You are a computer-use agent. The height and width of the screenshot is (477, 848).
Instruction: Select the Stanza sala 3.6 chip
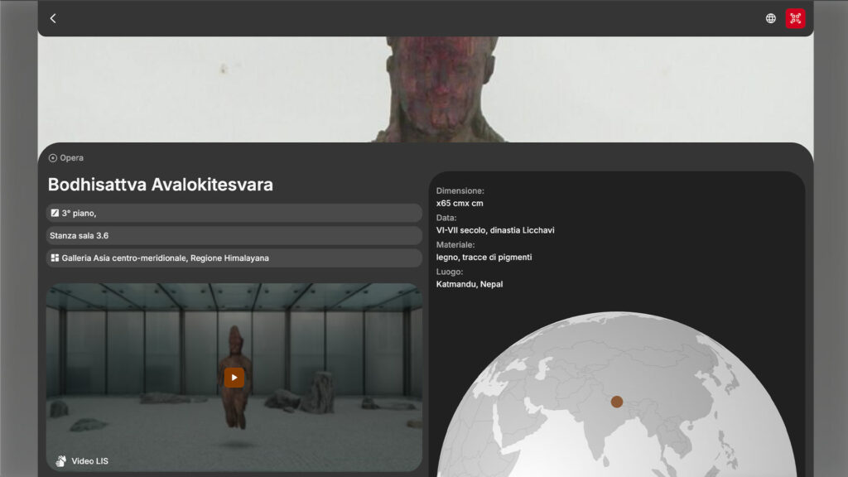[234, 236]
